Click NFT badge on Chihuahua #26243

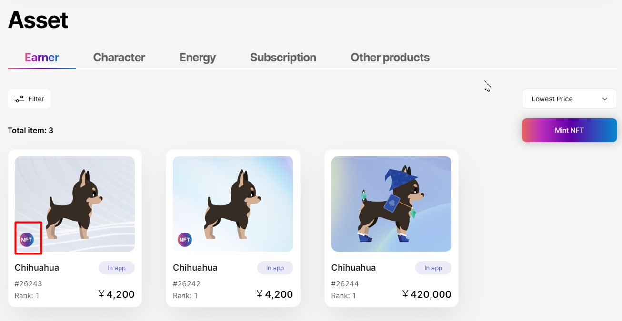pos(27,240)
